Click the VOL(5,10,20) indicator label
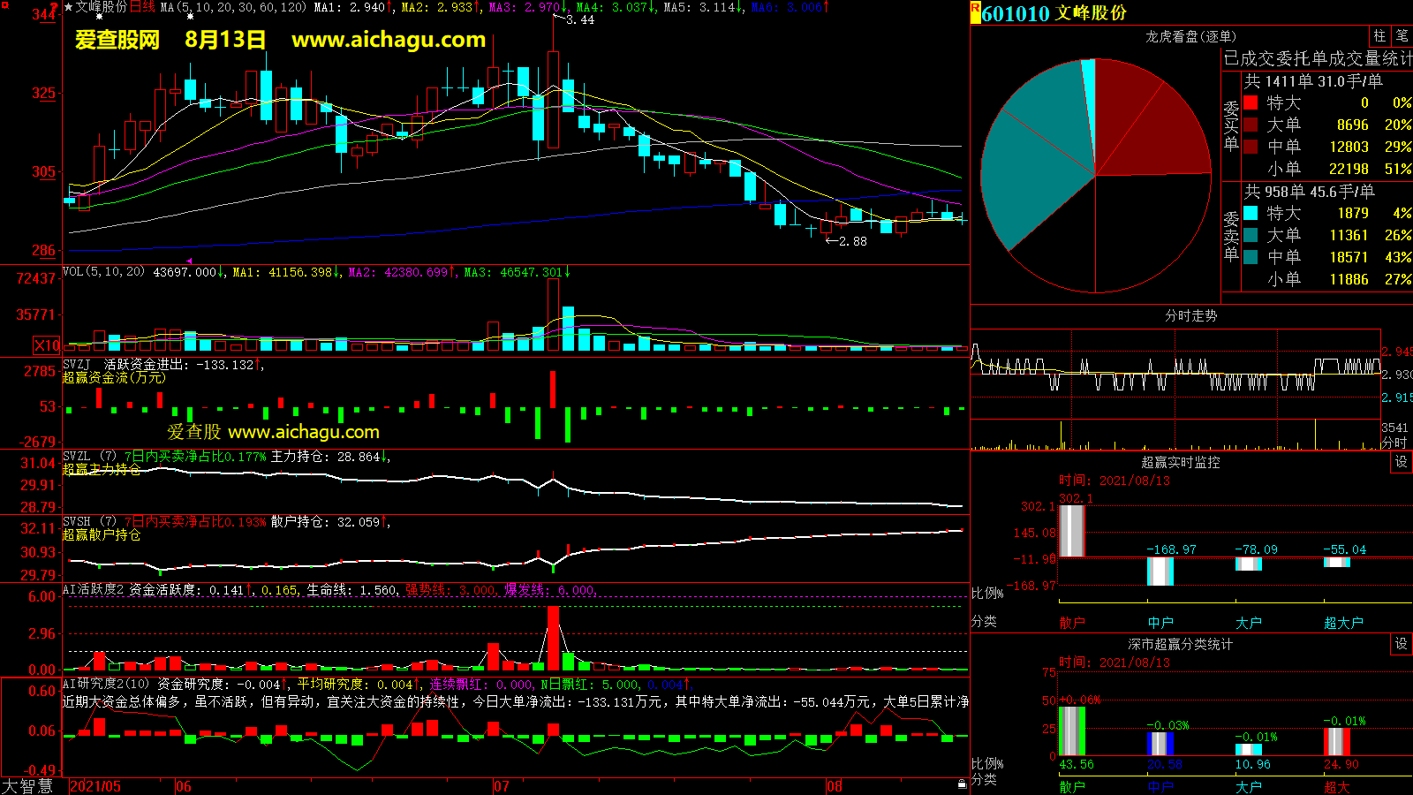 point(103,272)
